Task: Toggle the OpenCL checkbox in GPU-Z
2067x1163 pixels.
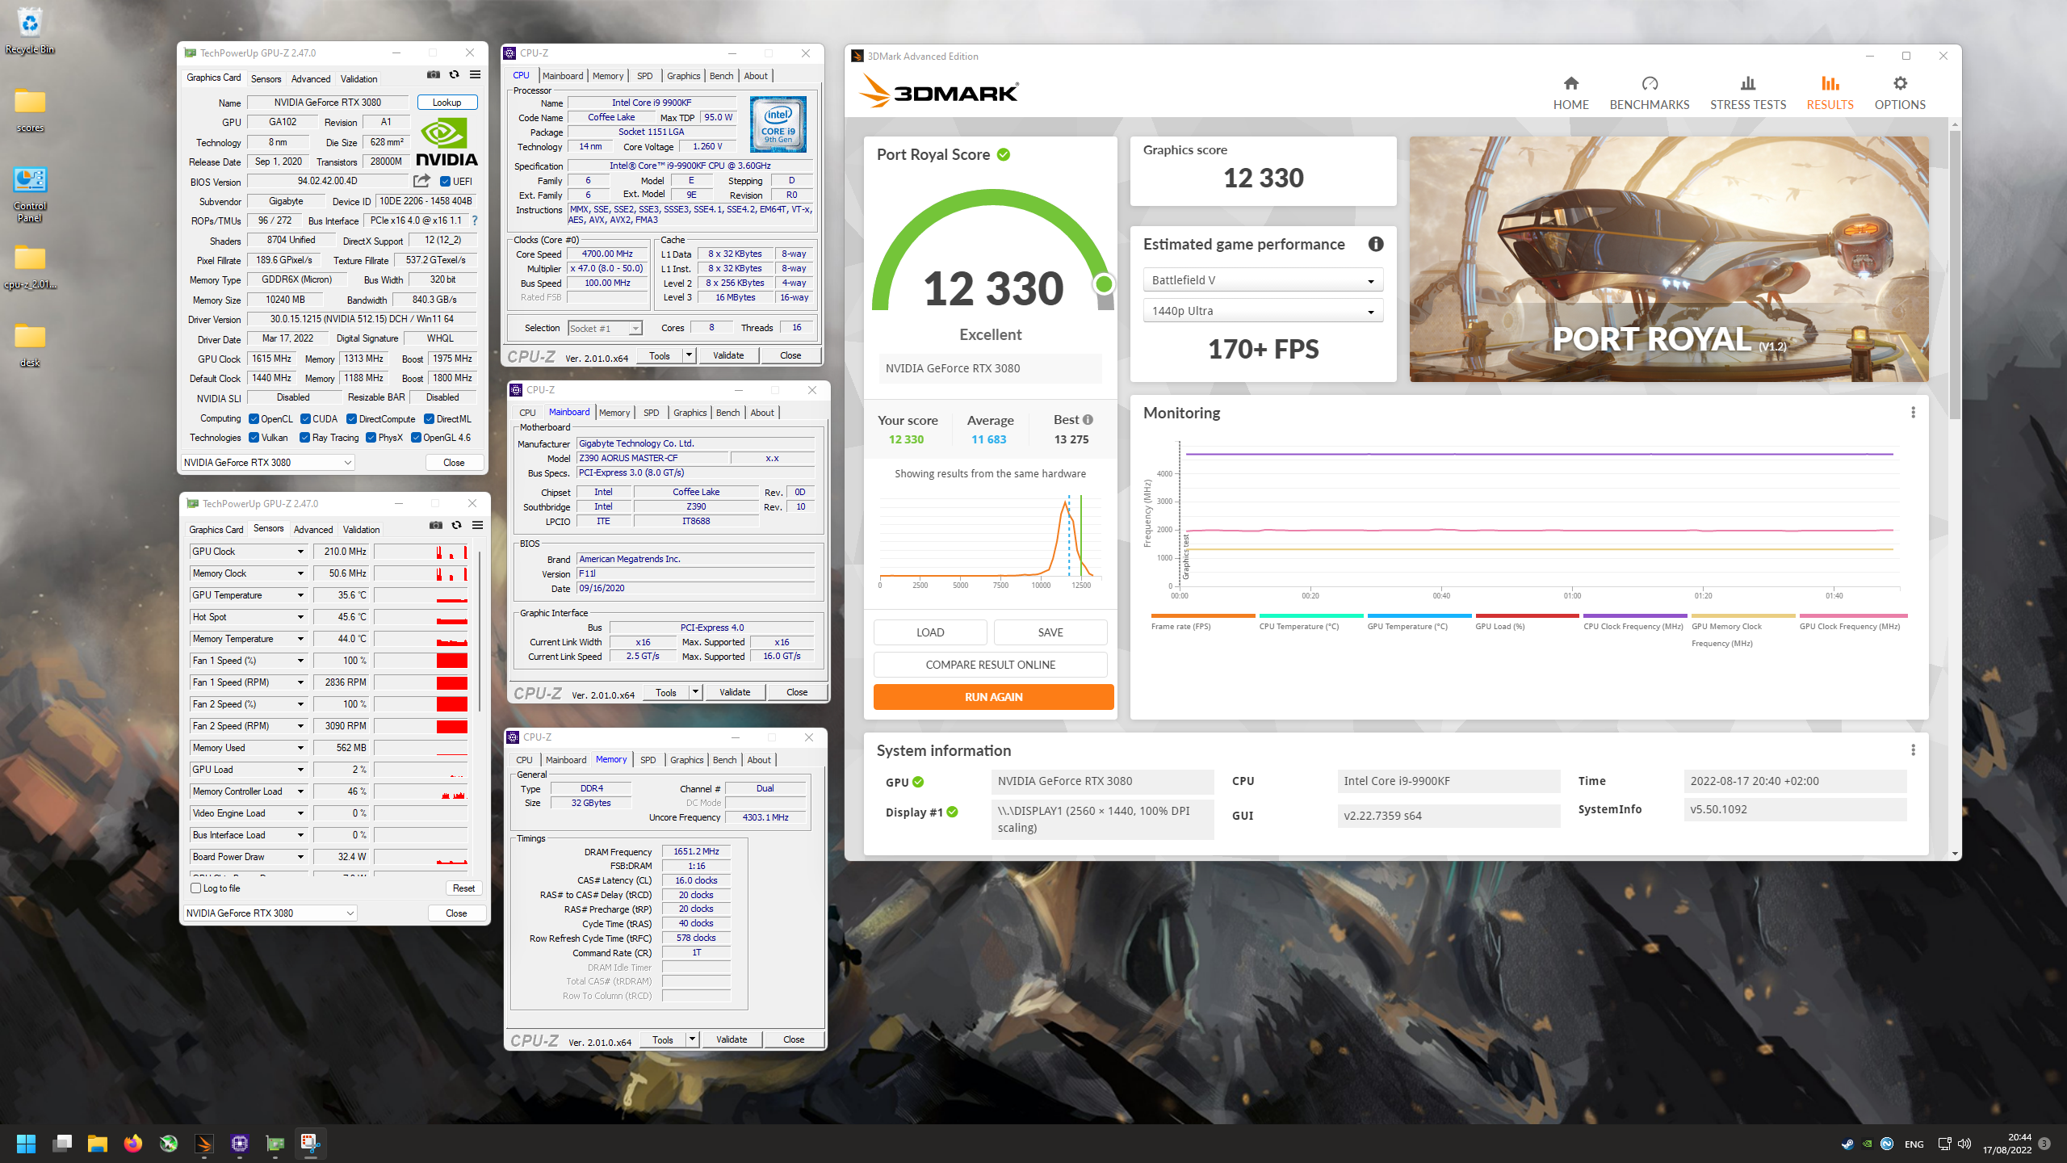Action: coord(254,419)
